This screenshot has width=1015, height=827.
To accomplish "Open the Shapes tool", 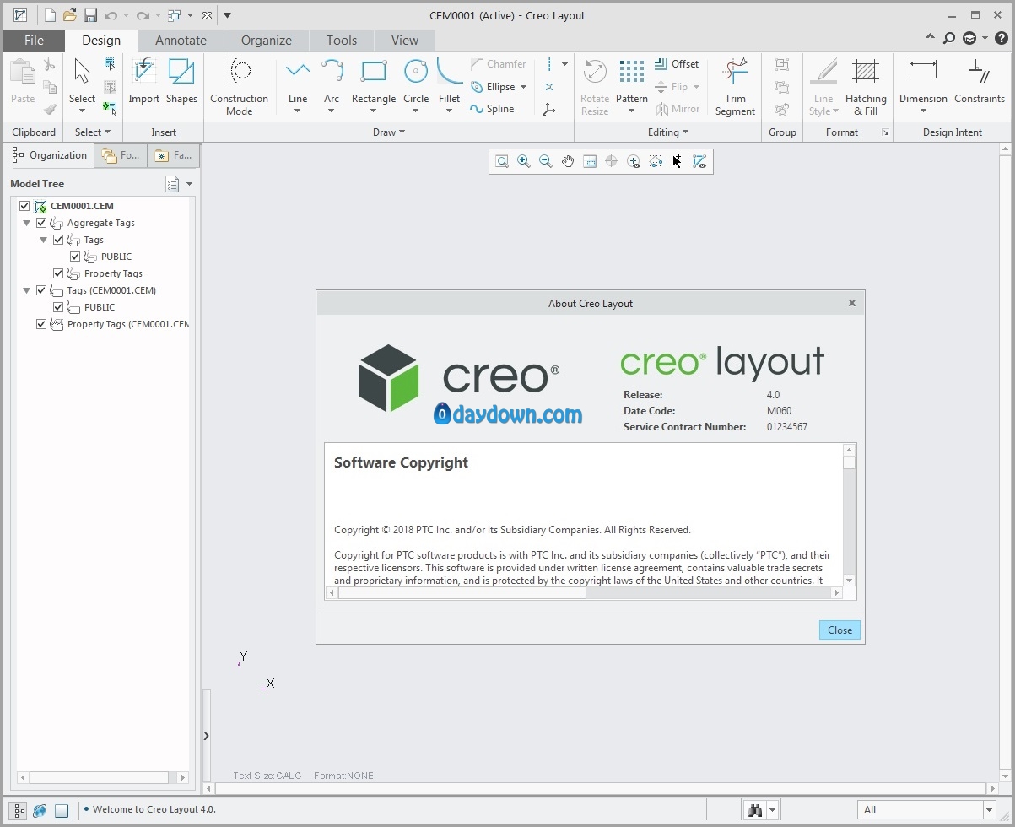I will point(181,82).
